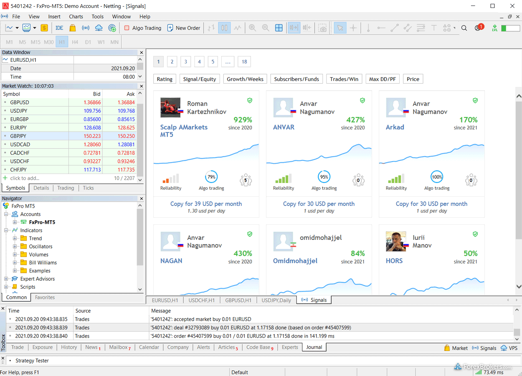
Task: Go to page 18 of signals
Action: (244, 62)
